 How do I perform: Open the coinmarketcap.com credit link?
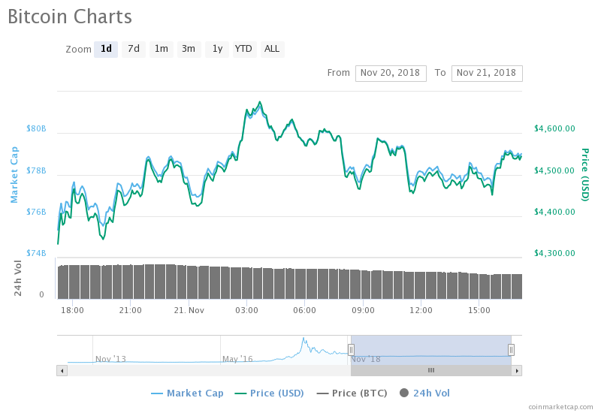pyautogui.click(x=560, y=407)
